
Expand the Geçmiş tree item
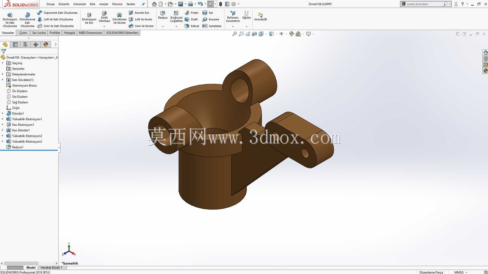(3, 63)
